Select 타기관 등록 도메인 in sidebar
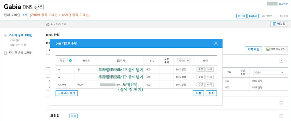Screen dimensions: 291x121 pyautogui.click(x=21, y=53)
